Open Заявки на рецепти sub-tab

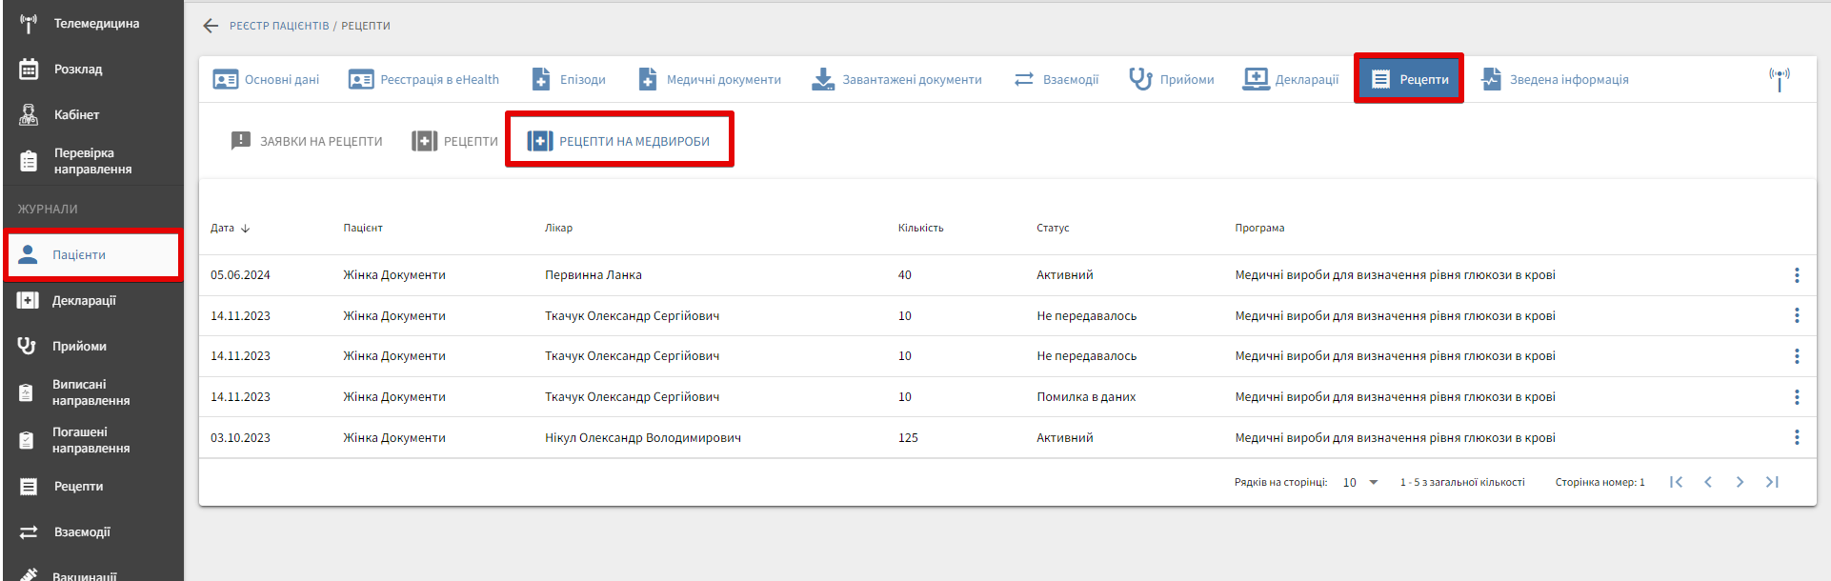[x=307, y=141]
